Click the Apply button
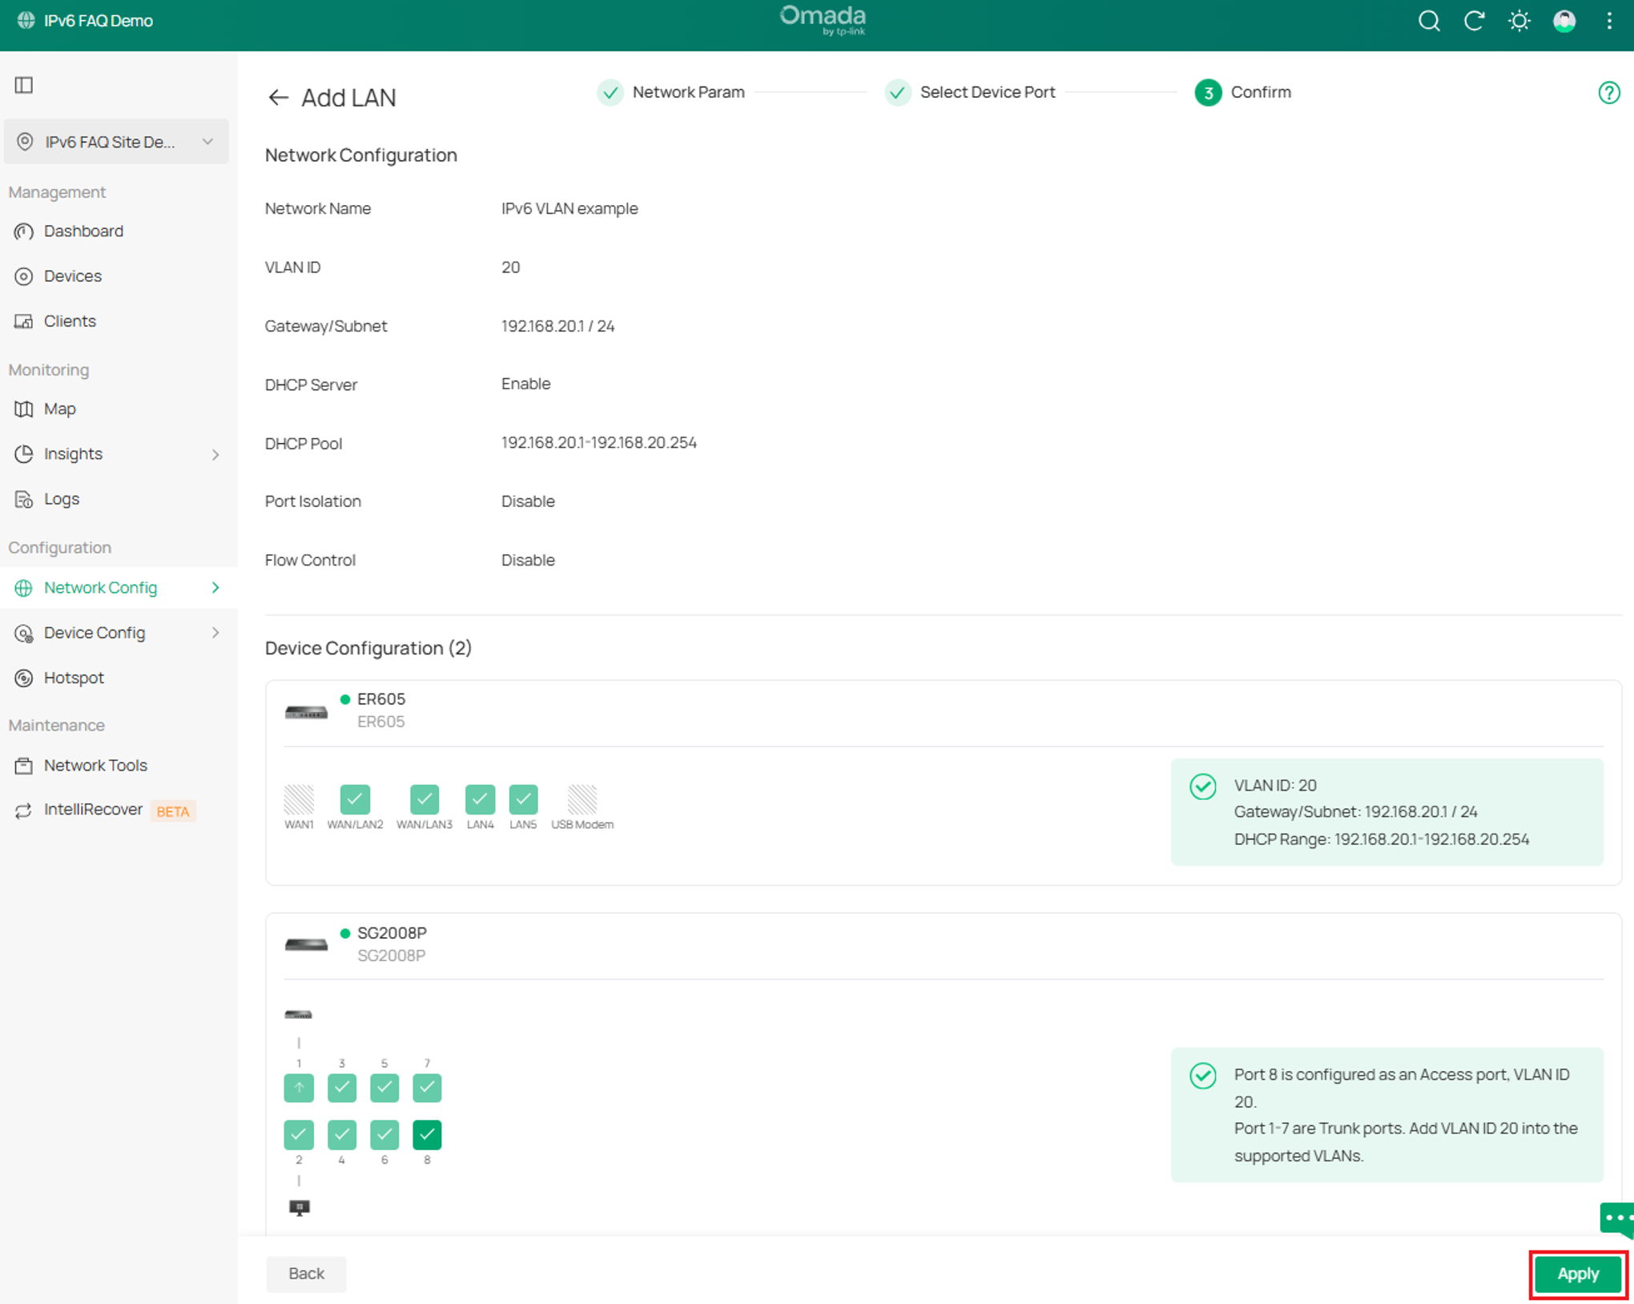 click(x=1578, y=1274)
